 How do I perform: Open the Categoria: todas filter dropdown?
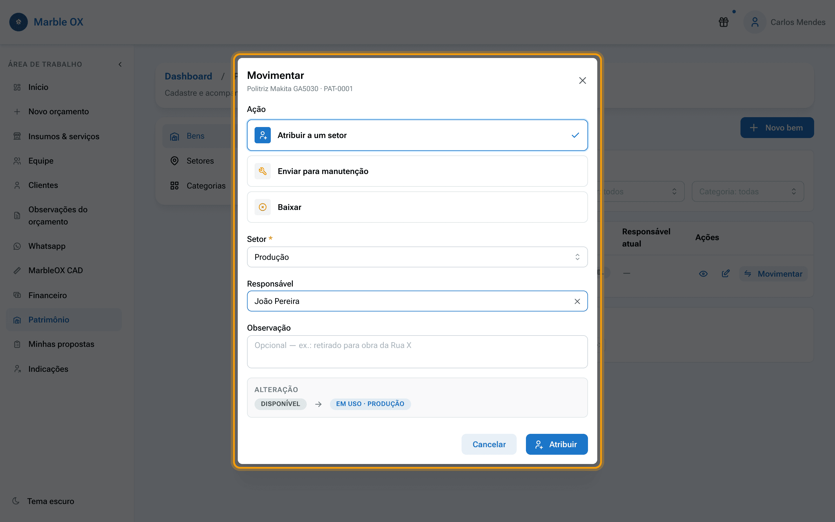coord(748,192)
